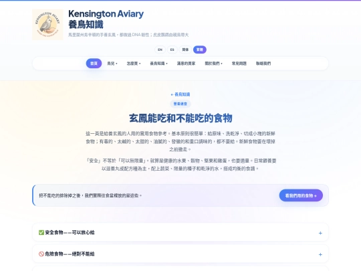Click the 營養速查 category tag
This screenshot has width=361, height=271.
(x=180, y=104)
